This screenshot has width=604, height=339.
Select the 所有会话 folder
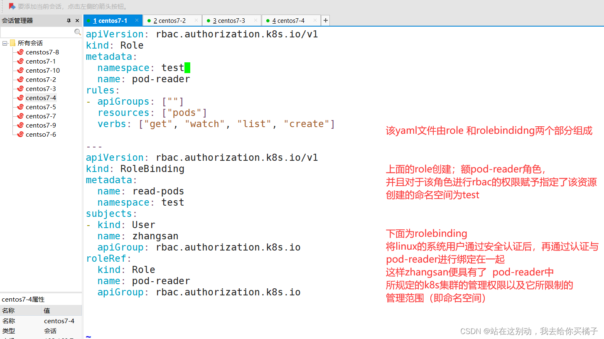[30, 43]
